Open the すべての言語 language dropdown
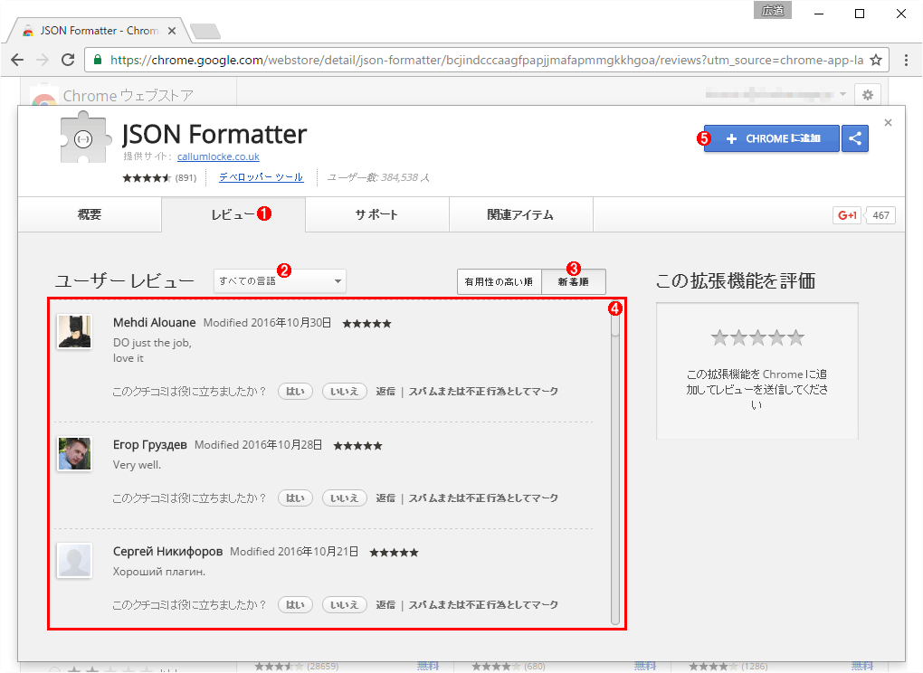This screenshot has height=673, width=923. [278, 280]
